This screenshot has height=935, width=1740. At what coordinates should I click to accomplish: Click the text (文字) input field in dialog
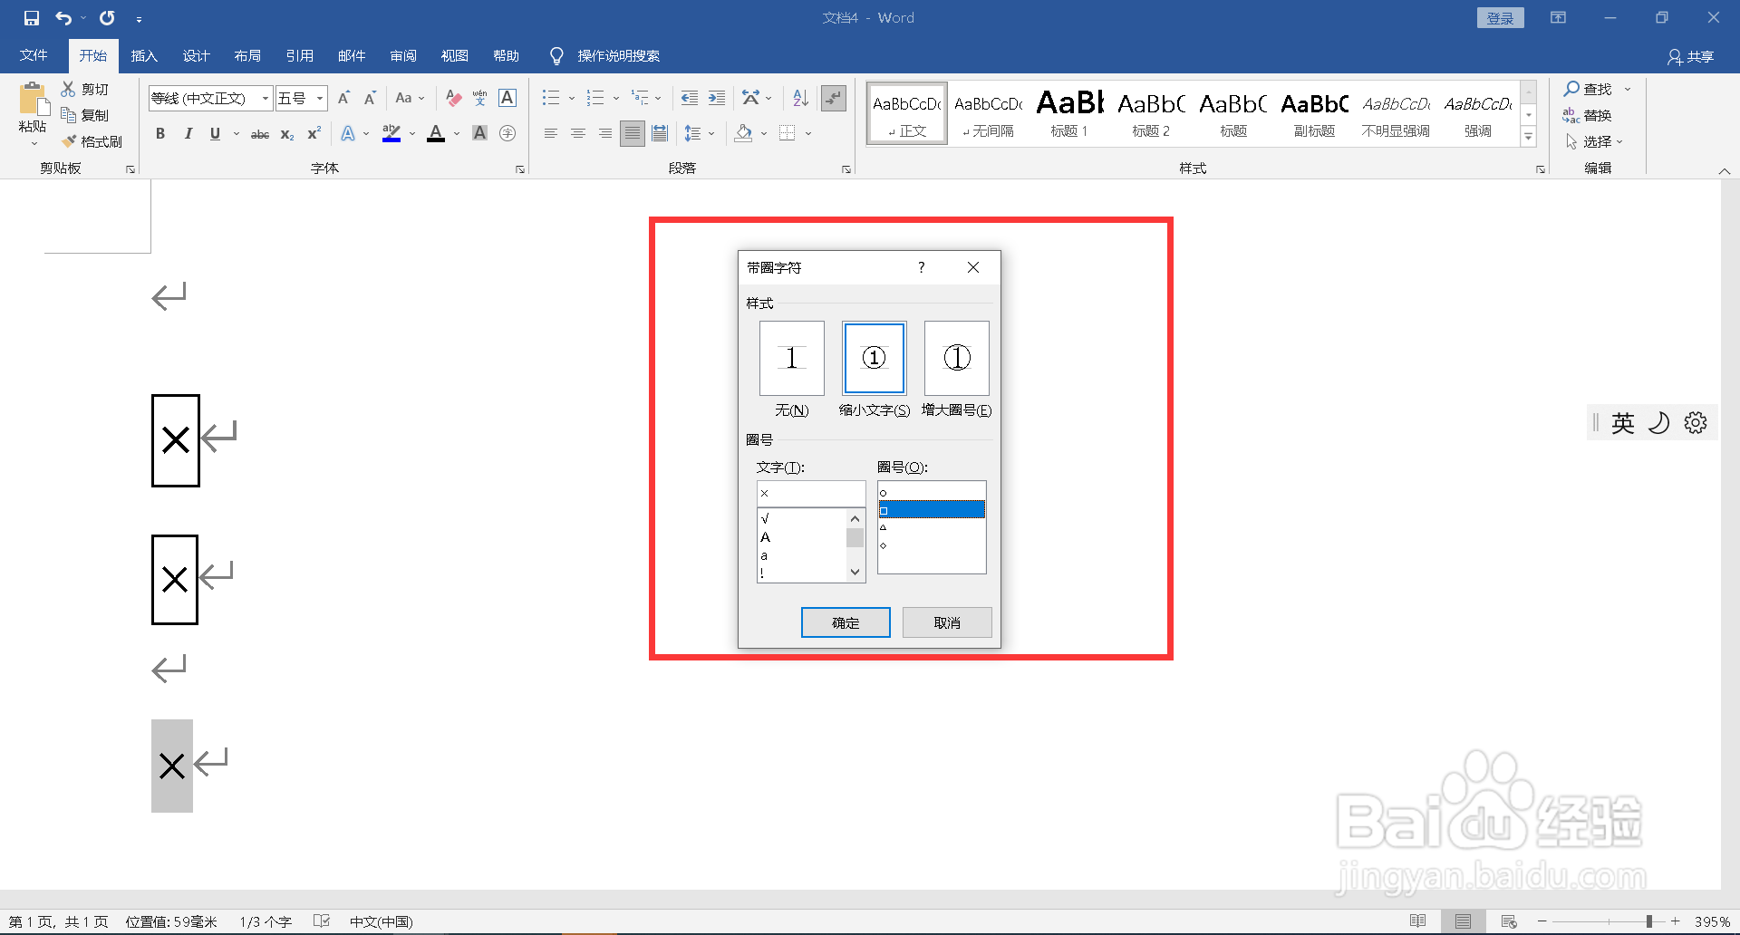[x=811, y=494]
